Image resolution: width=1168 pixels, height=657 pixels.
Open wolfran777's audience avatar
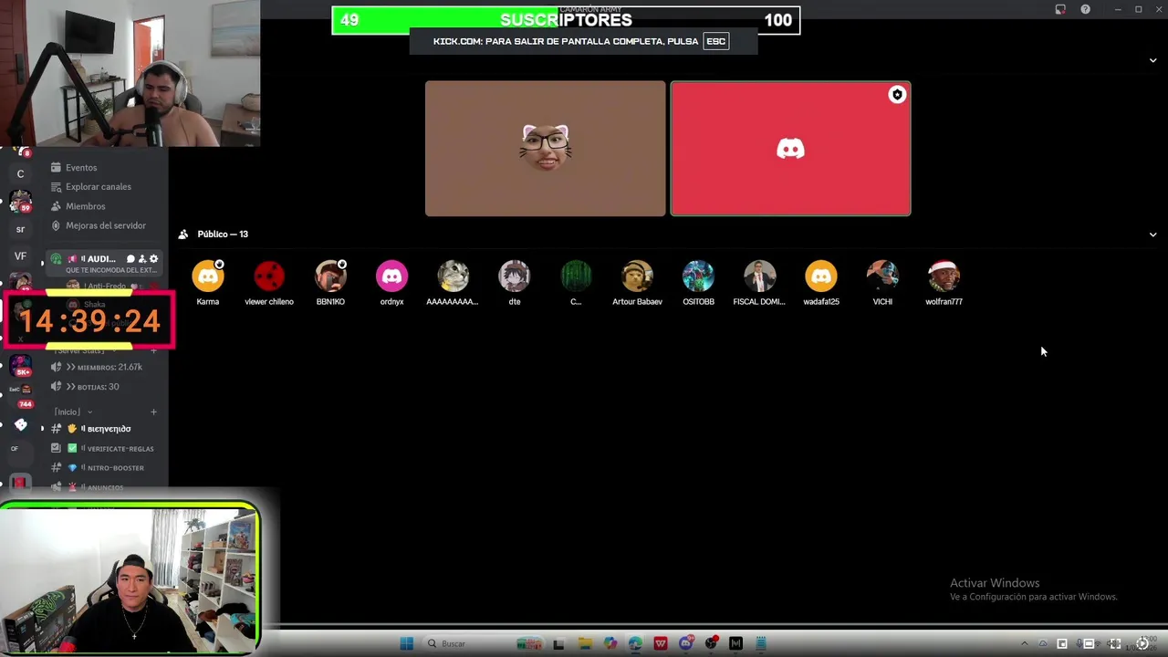944,276
